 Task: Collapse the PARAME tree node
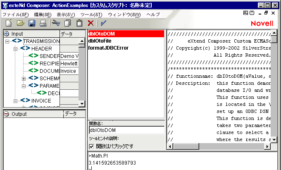(24, 86)
